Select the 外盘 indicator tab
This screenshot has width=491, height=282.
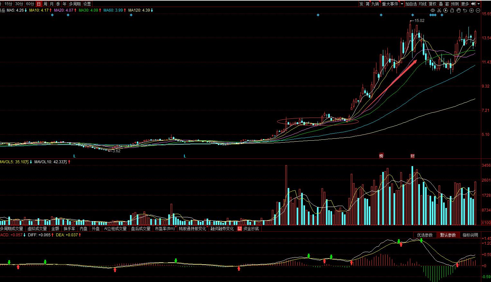[x=96, y=229]
